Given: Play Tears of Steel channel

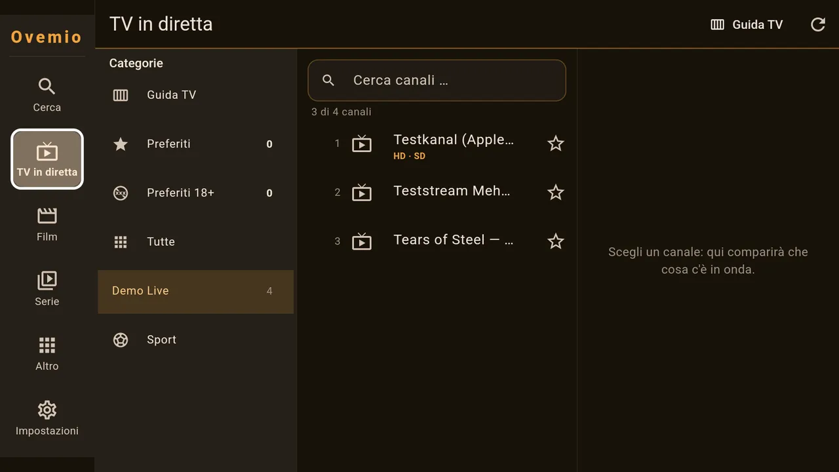Looking at the screenshot, I should 437,241.
